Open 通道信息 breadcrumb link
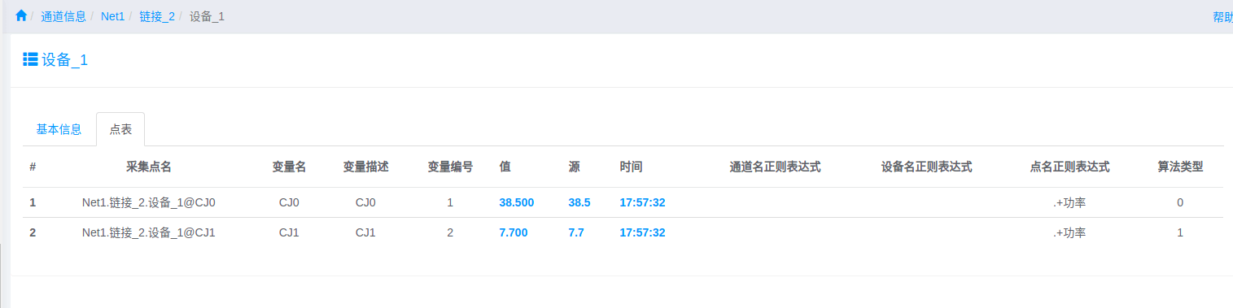Image resolution: width=1233 pixels, height=308 pixels. 63,16
